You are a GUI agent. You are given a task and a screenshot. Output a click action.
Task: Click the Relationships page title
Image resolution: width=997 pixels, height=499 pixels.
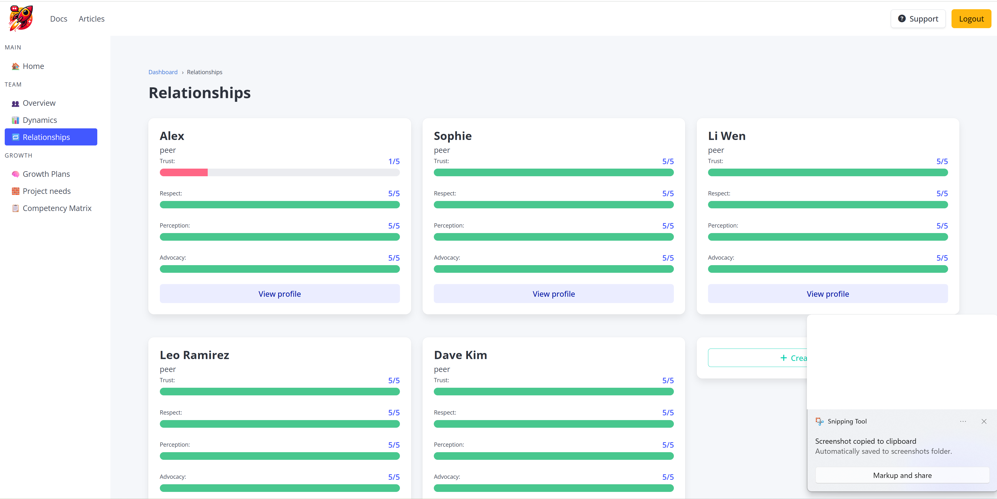pos(199,93)
